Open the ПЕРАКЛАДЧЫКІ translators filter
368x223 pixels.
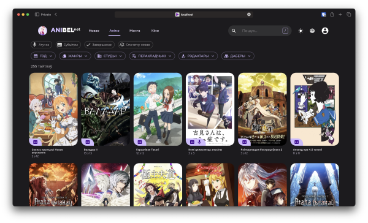(152, 56)
